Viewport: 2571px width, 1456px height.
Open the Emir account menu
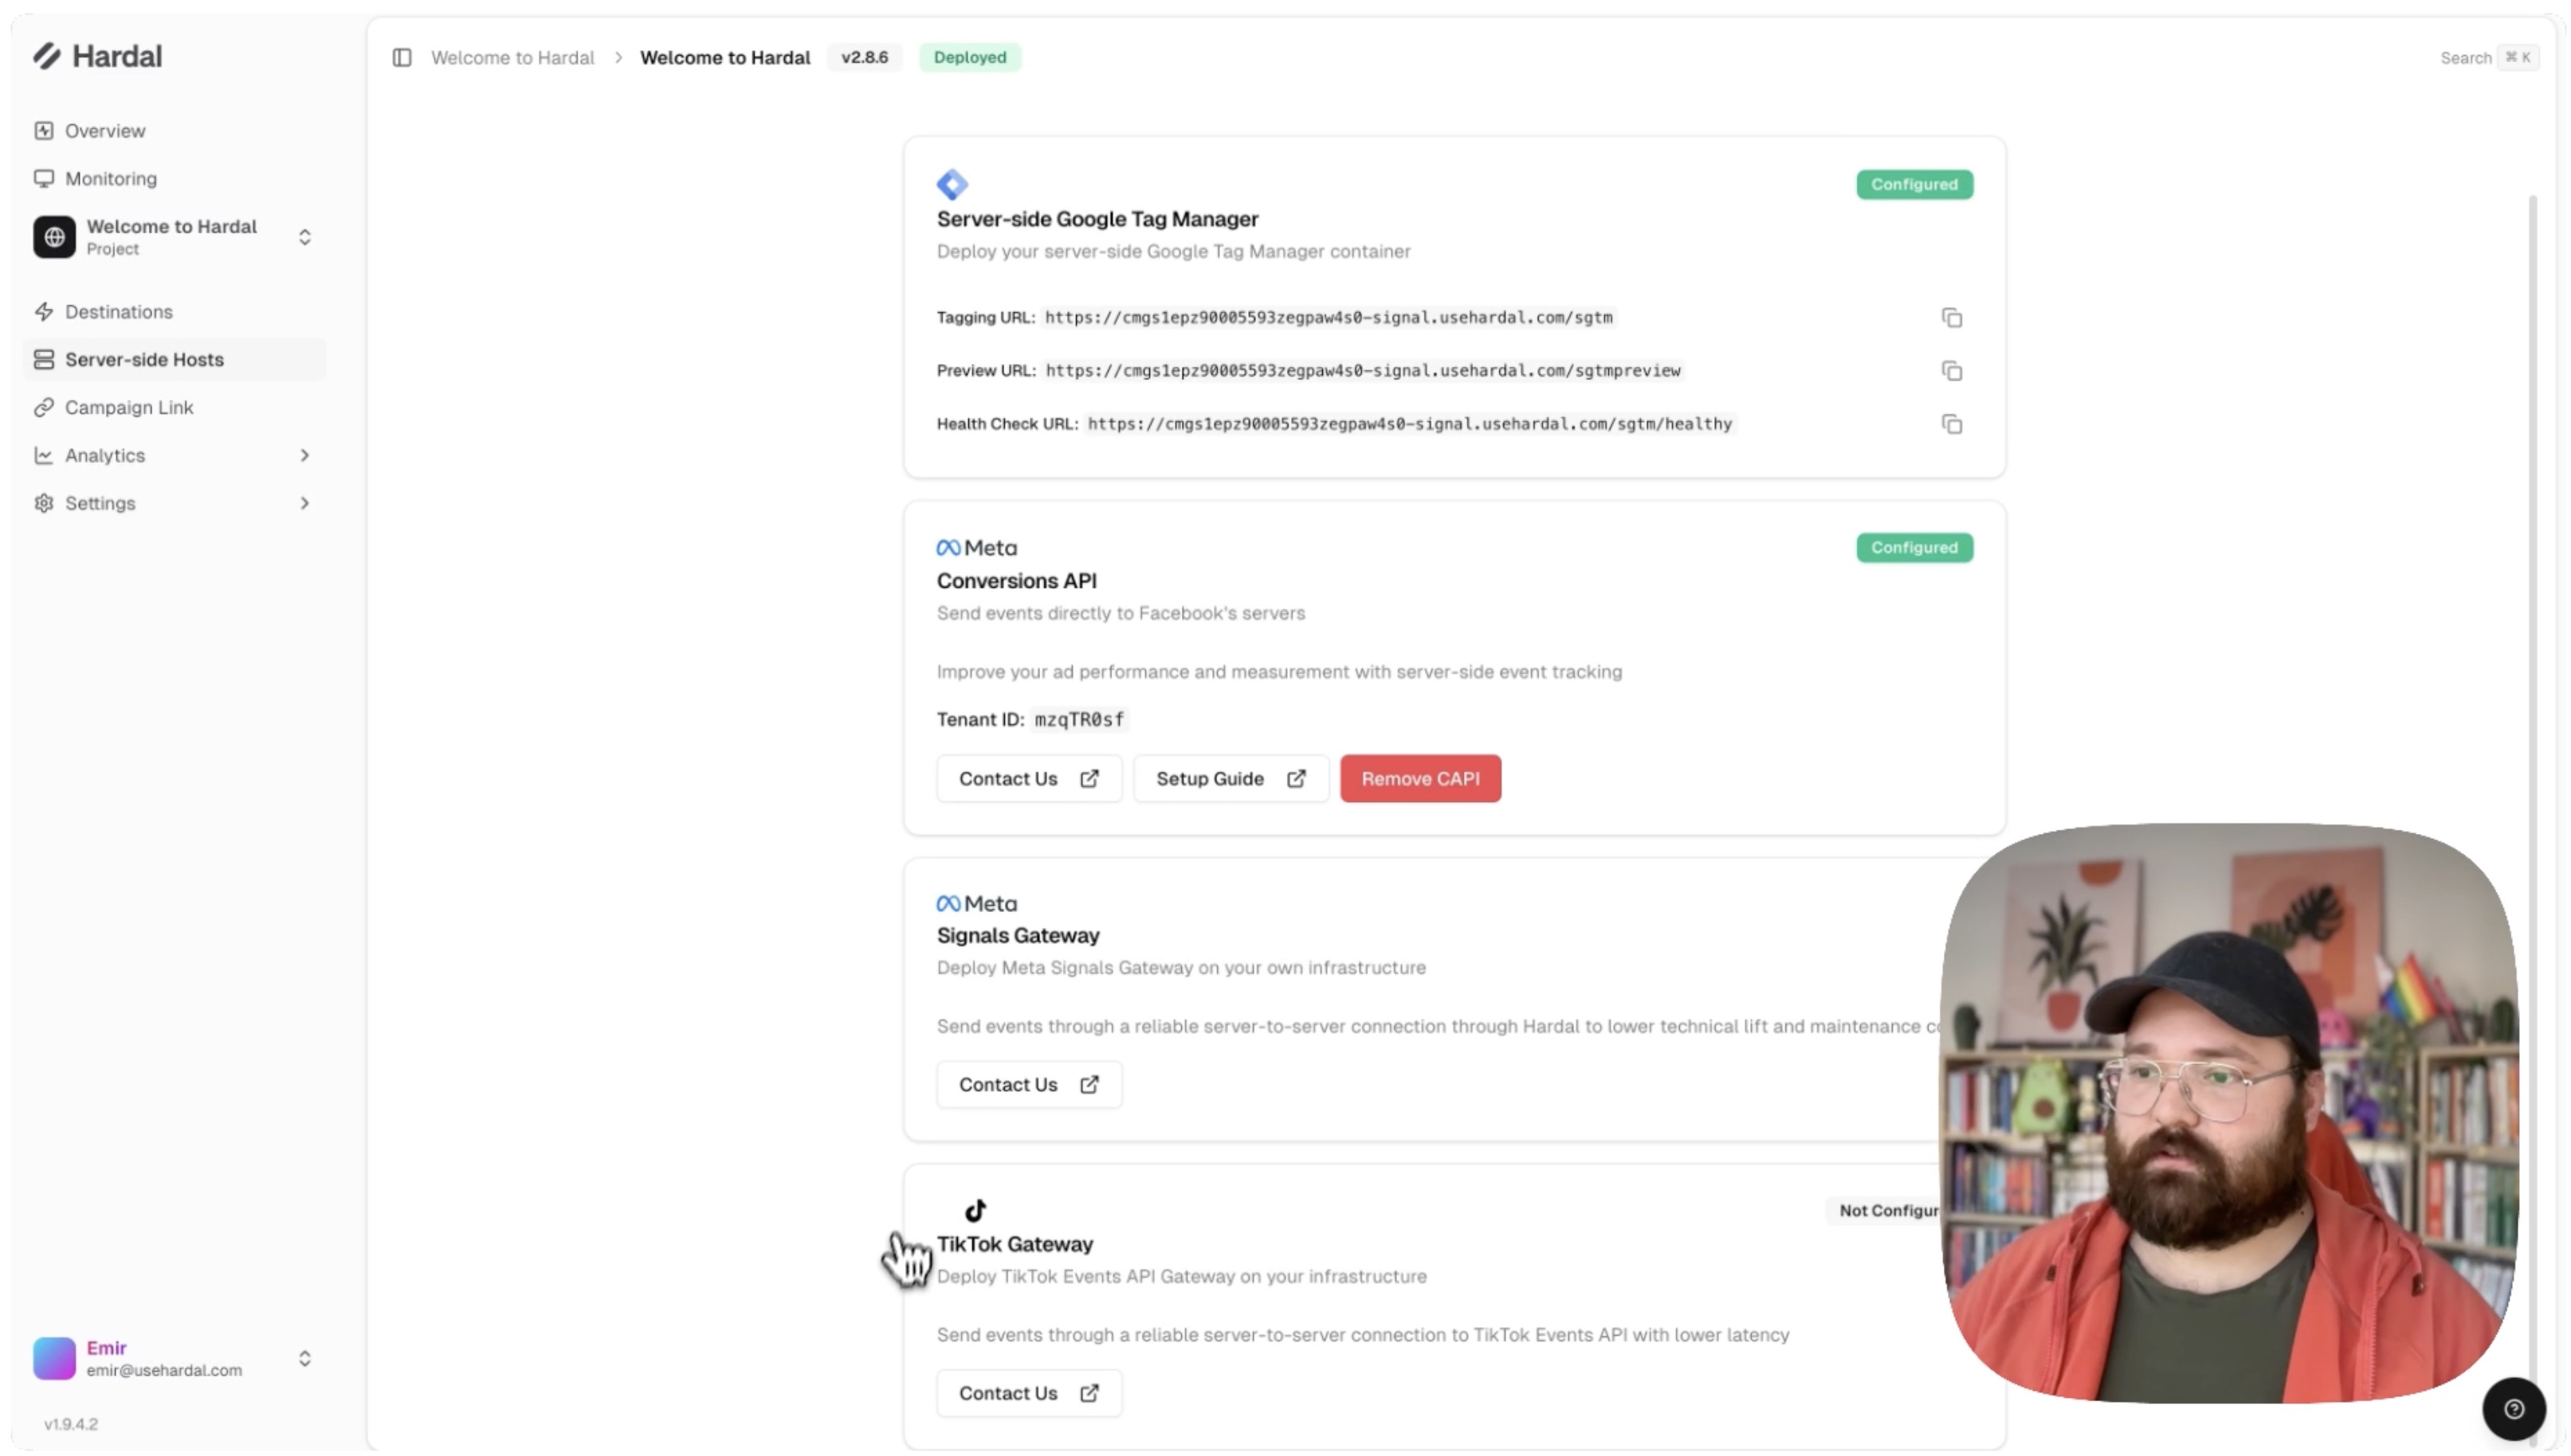[x=174, y=1358]
